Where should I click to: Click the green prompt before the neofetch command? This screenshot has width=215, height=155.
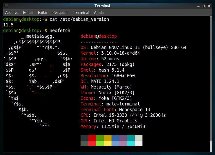click(x=25, y=31)
